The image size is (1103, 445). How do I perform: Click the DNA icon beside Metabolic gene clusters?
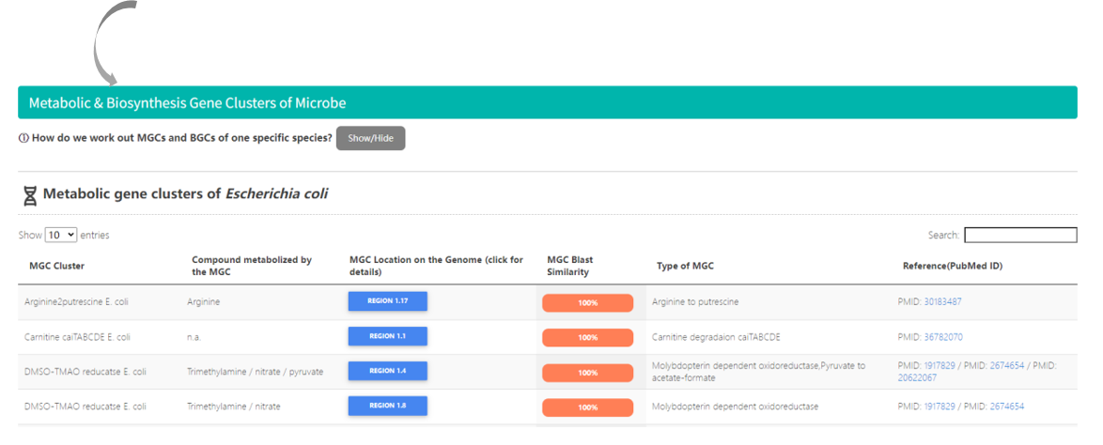coord(29,195)
